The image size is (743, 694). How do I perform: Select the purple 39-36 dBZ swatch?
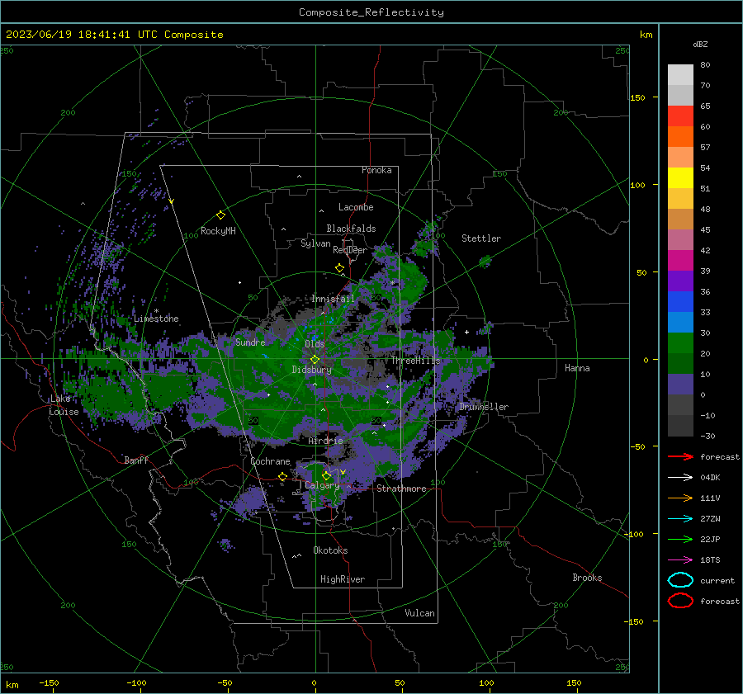680,281
